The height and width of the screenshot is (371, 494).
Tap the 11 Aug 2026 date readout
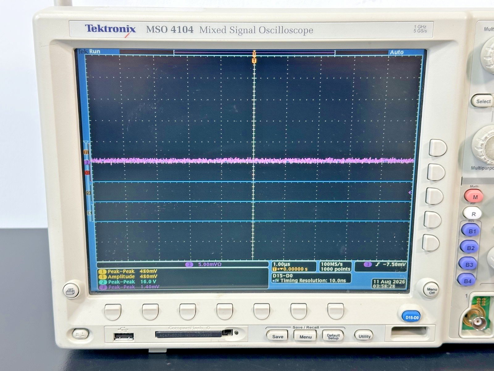(x=389, y=282)
